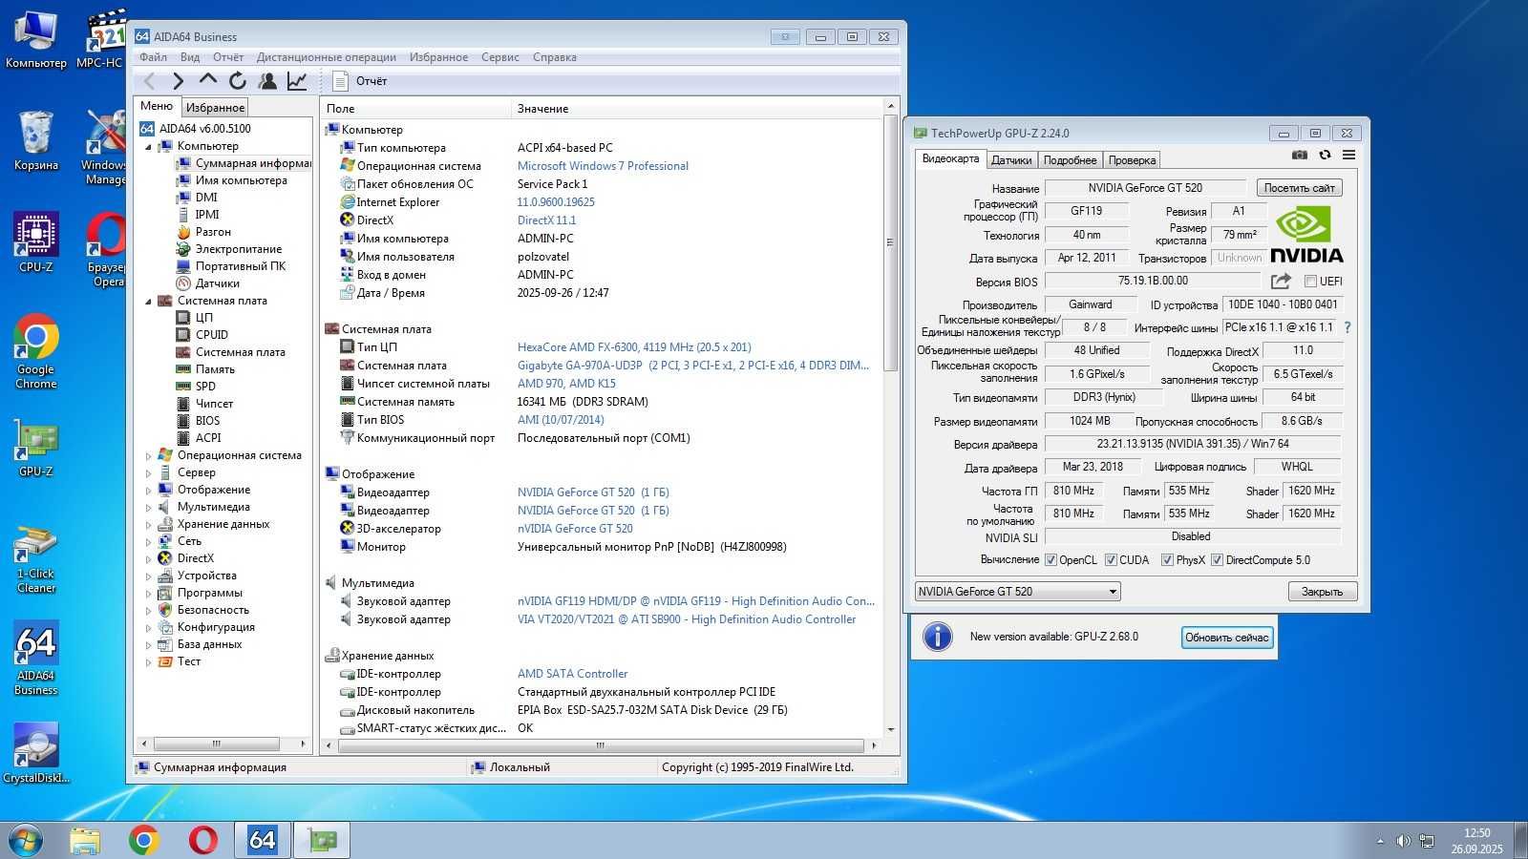Click the GPU-Z refresh icon
The height and width of the screenshot is (859, 1528).
(x=1325, y=155)
